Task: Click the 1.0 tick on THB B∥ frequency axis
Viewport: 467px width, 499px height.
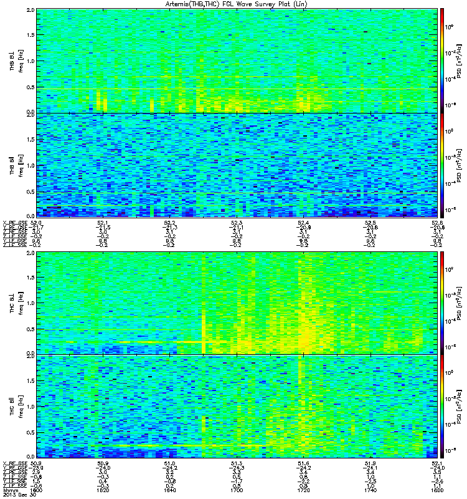Action: click(x=31, y=165)
